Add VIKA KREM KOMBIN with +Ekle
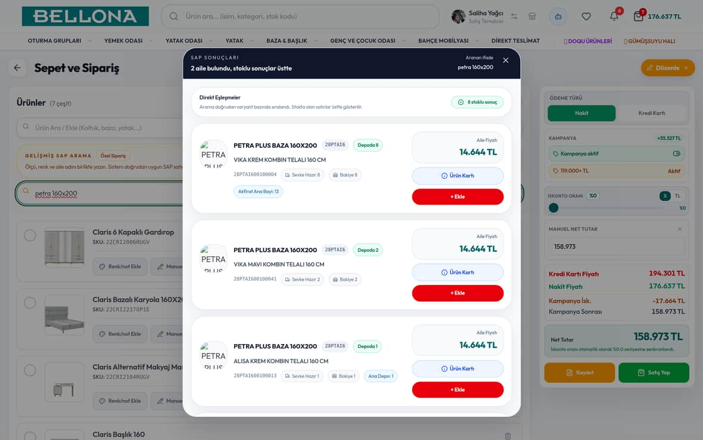This screenshot has height=440, width=703. click(x=458, y=197)
